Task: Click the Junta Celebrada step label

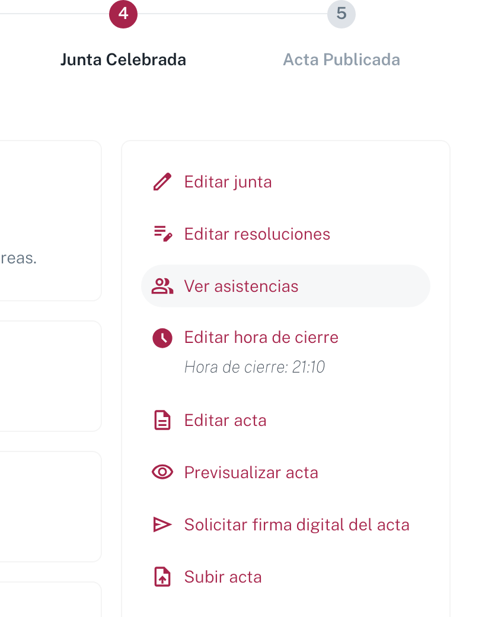Action: point(123,60)
